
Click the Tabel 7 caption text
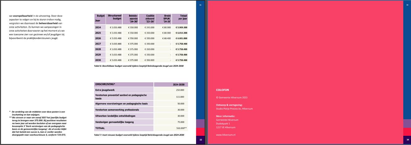tap(139, 135)
